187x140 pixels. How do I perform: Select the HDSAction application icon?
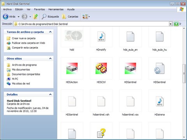coord(72,68)
